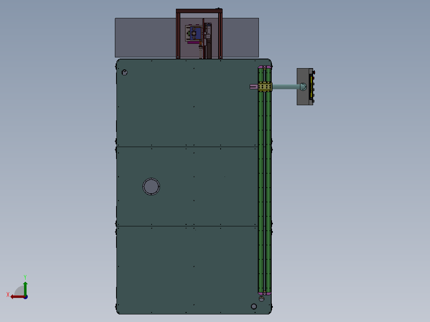
Task: Select the yellow strip on the control box
Action: (x=311, y=87)
